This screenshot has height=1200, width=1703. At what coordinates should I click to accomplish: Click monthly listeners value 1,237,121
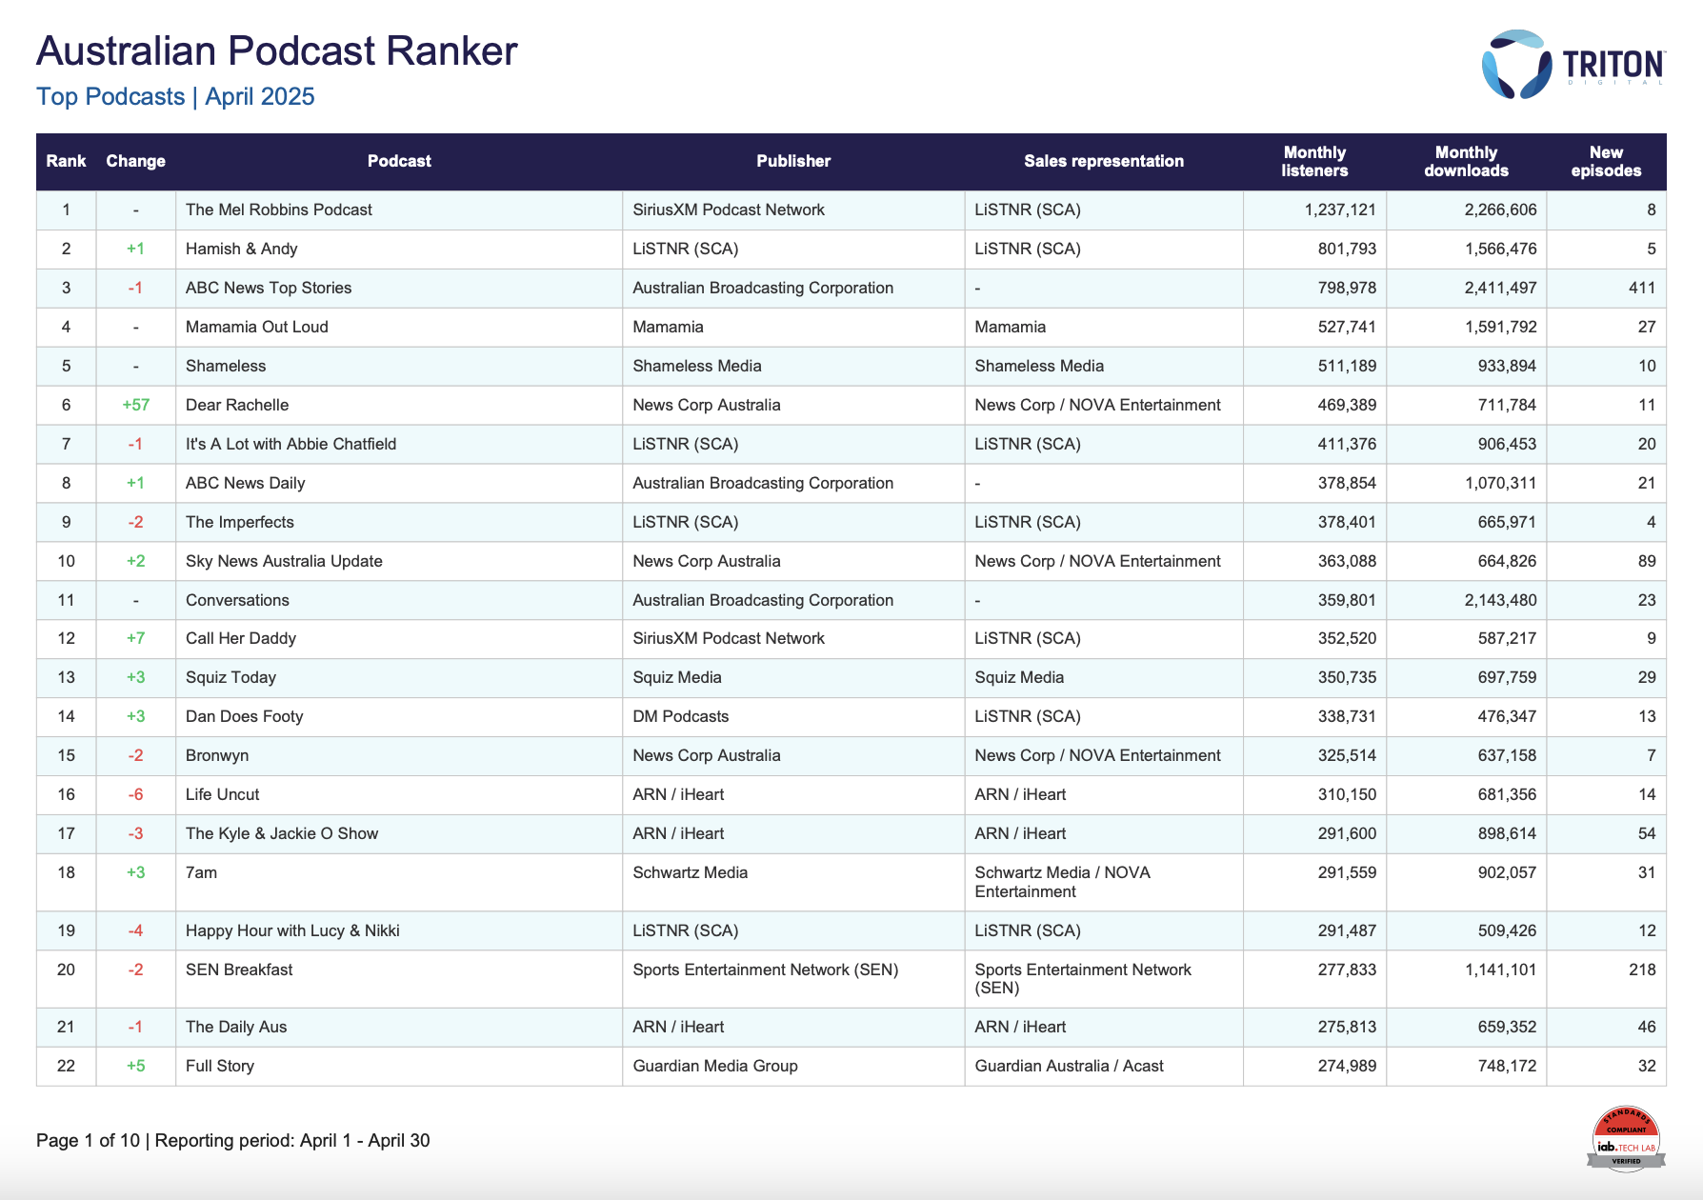click(x=1340, y=210)
